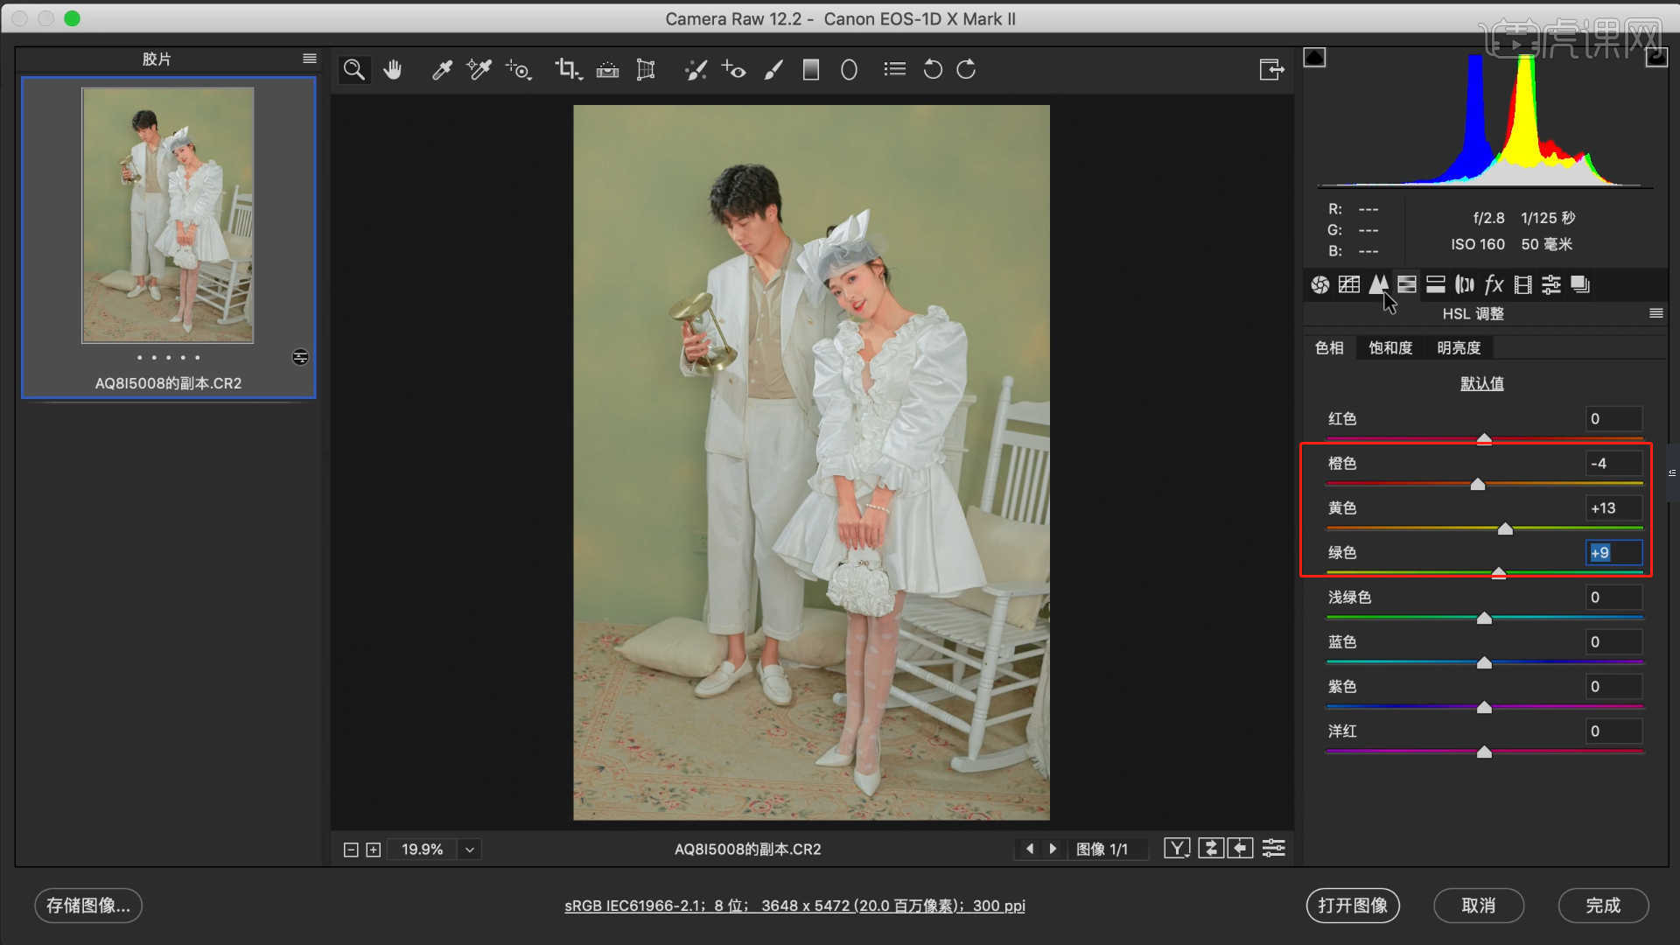Rotate image 90 degrees clockwise
Image resolution: width=1680 pixels, height=945 pixels.
pyautogui.click(x=966, y=70)
